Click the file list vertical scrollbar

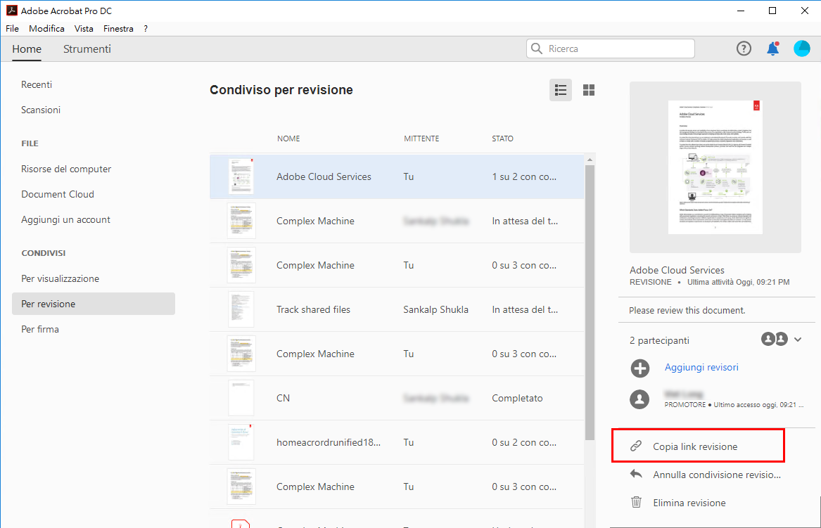(590, 302)
